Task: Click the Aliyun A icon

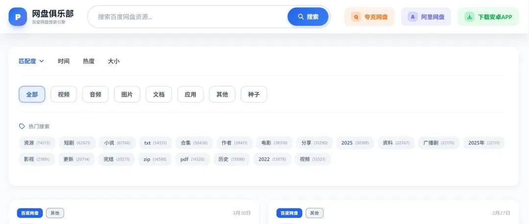Action: tap(412, 17)
